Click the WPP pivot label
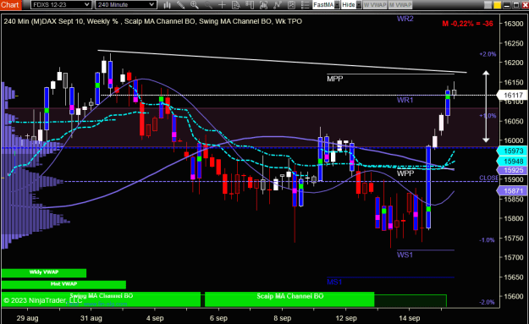 405,173
